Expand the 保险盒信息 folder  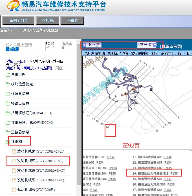[20, 94]
